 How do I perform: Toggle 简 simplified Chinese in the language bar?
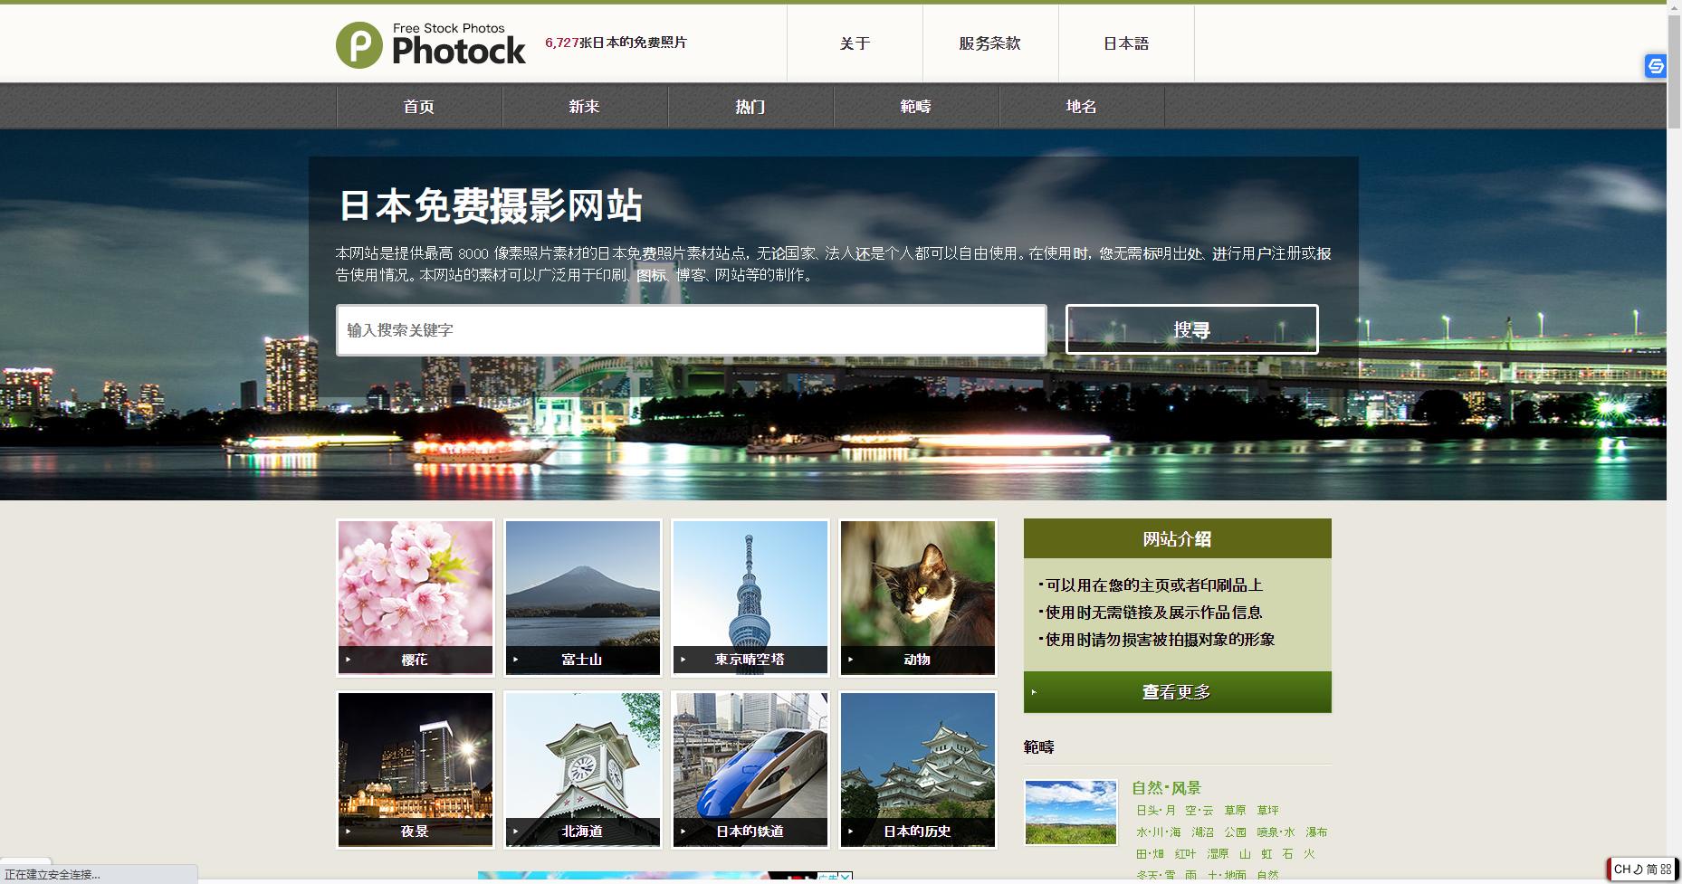tap(1654, 869)
